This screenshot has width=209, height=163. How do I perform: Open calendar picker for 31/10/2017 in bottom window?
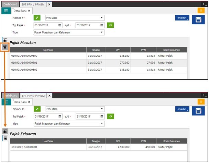click(x=101, y=116)
